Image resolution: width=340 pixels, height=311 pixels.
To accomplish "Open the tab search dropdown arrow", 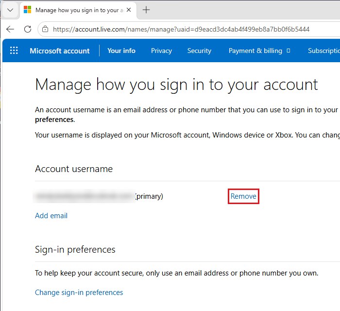I will point(10,10).
